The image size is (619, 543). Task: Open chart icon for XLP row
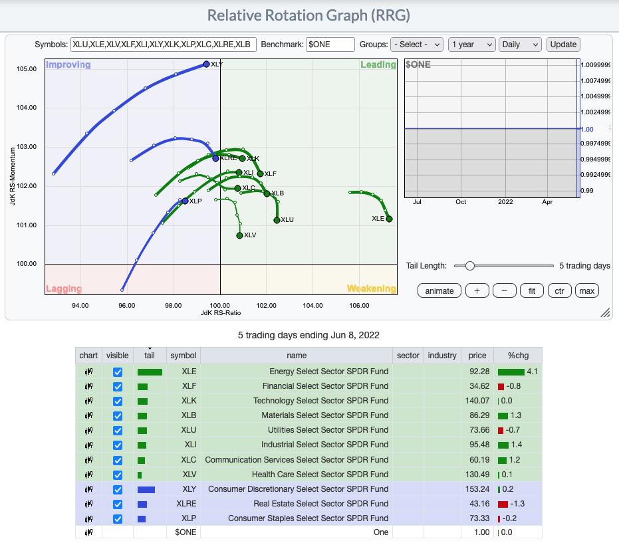pyautogui.click(x=88, y=518)
